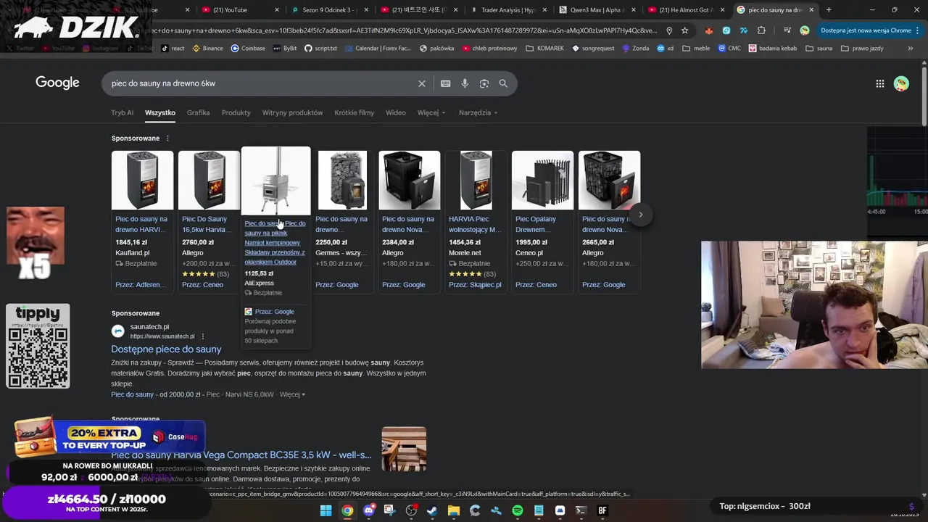Open the prawo jazdy bookmarks folder
The height and width of the screenshot is (522, 928).
(x=862, y=49)
